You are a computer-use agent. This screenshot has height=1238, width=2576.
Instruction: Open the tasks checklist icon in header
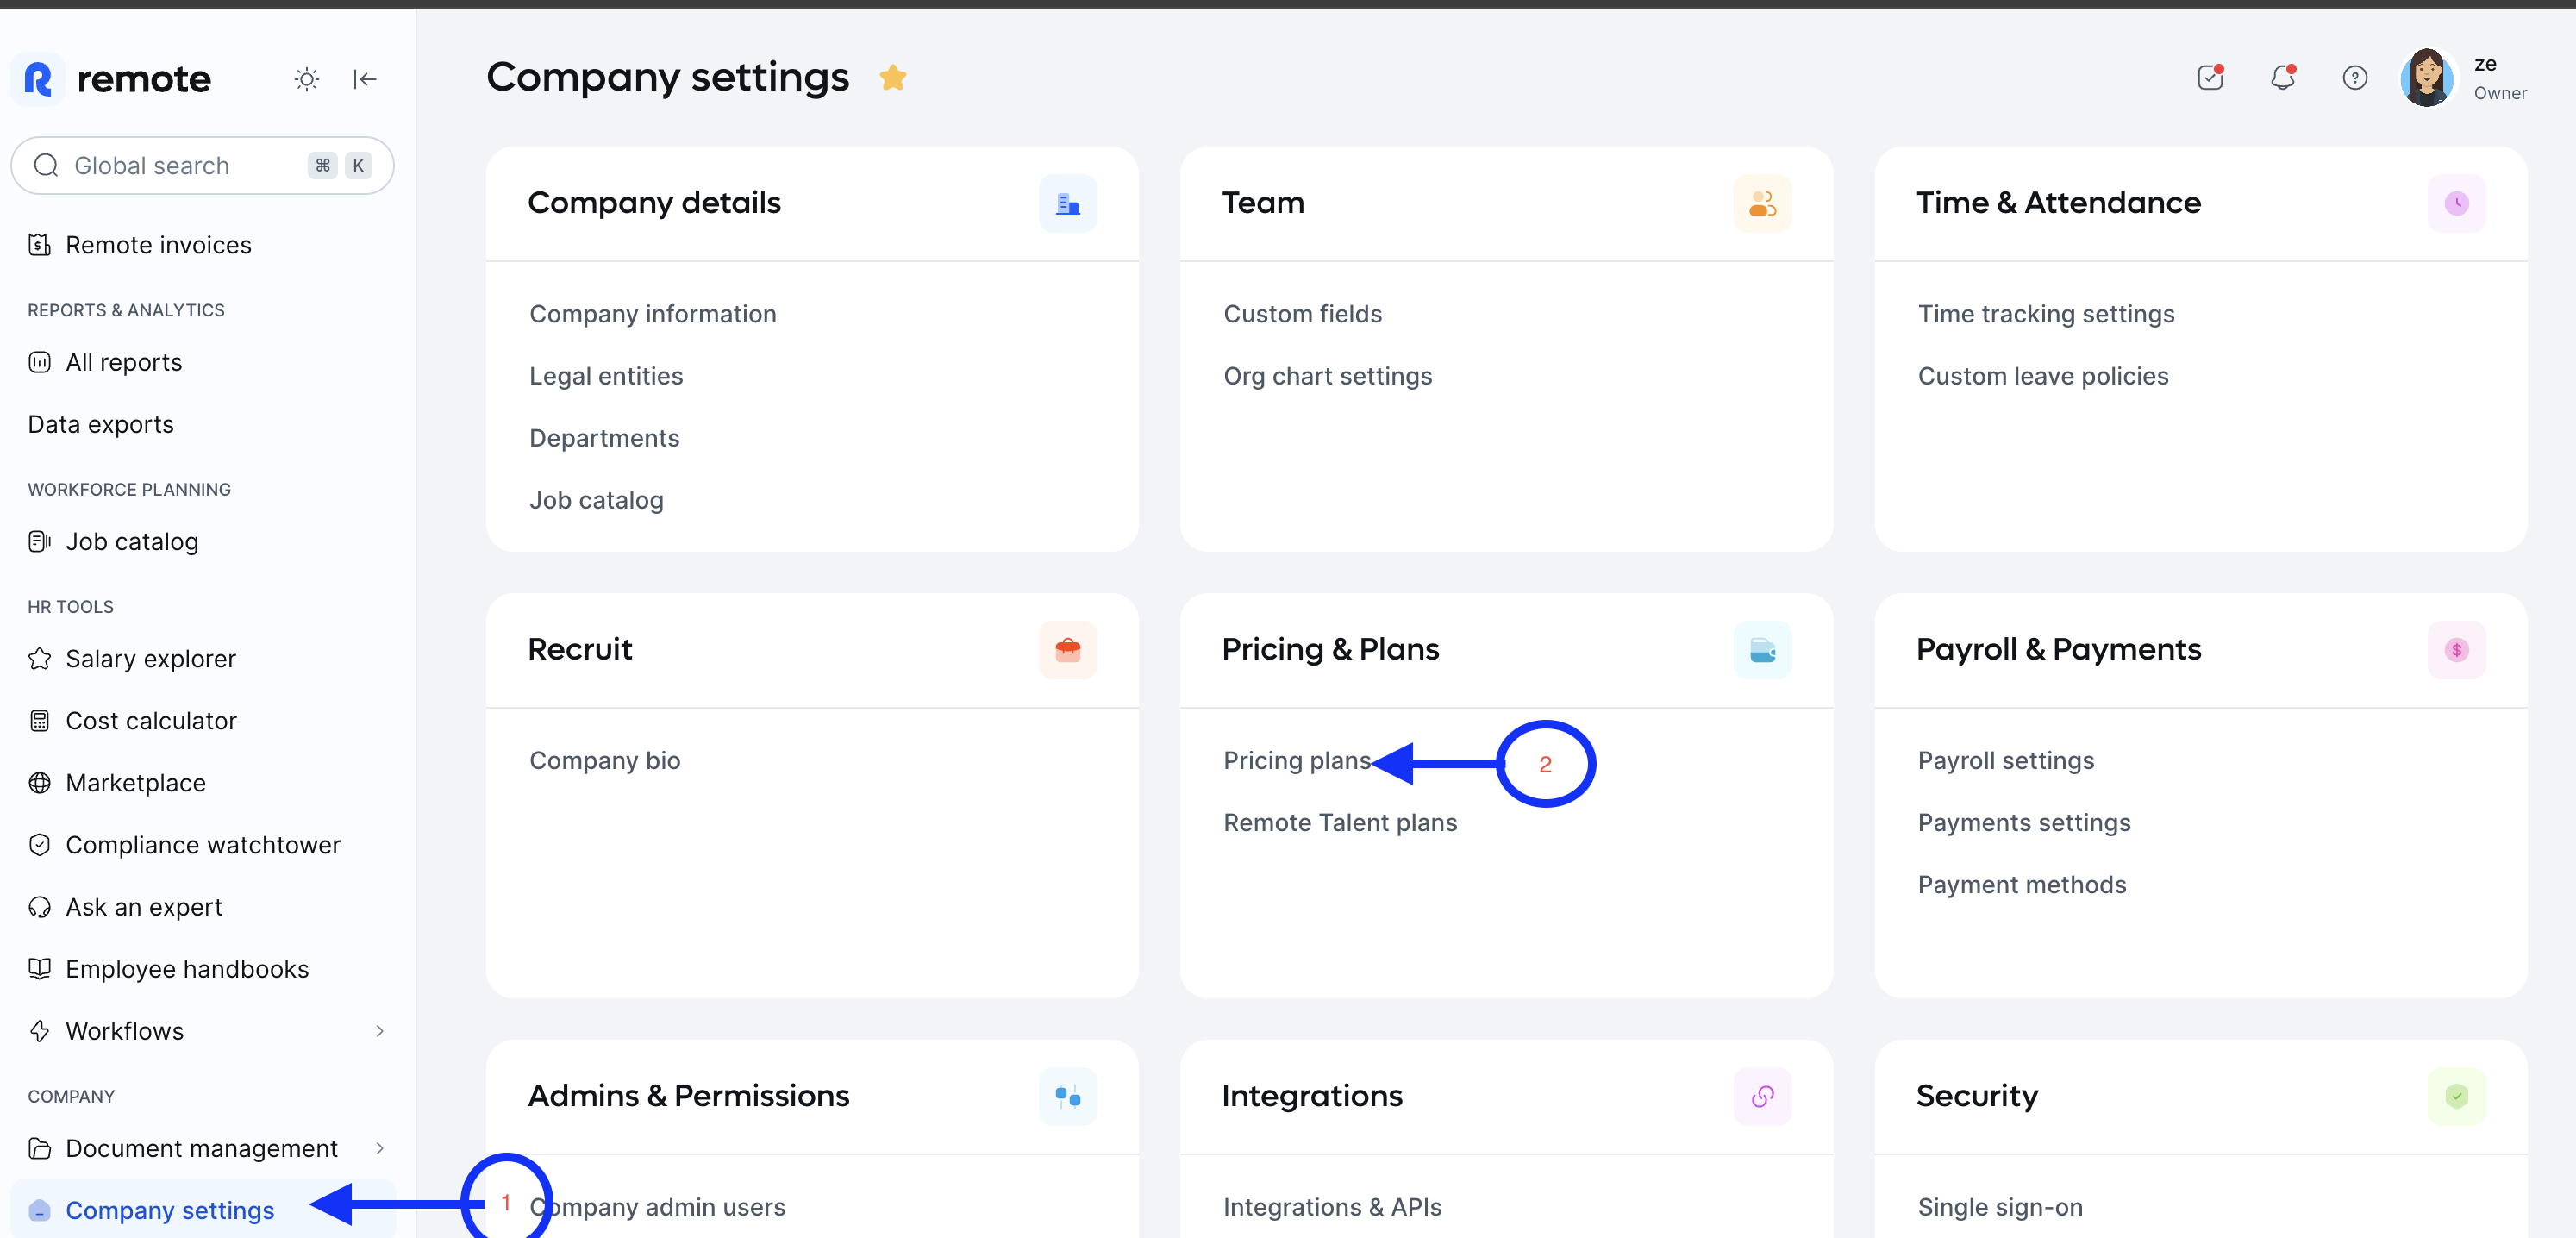(x=2210, y=77)
